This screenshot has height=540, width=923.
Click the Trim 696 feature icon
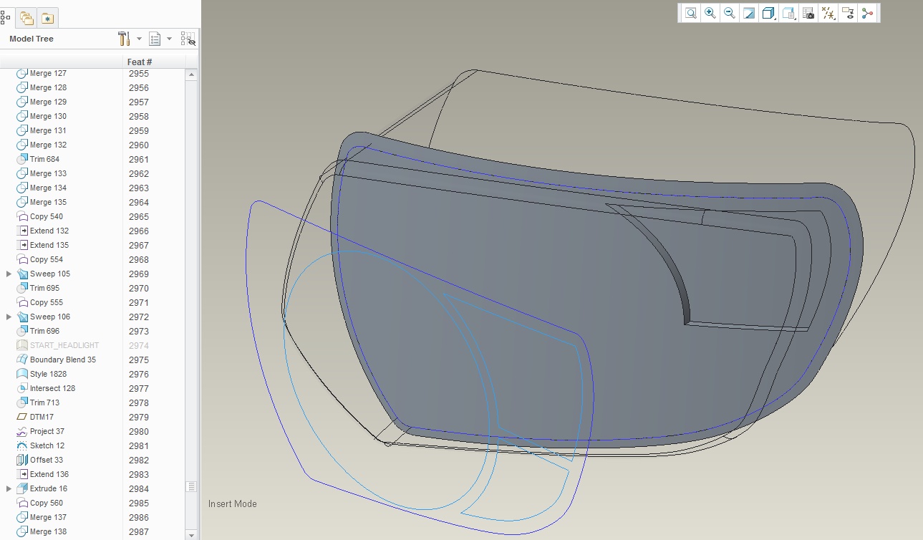click(21, 331)
